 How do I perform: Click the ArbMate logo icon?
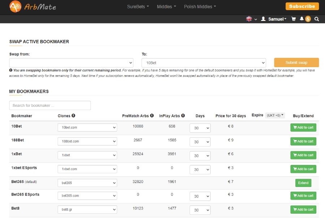coord(15,6)
